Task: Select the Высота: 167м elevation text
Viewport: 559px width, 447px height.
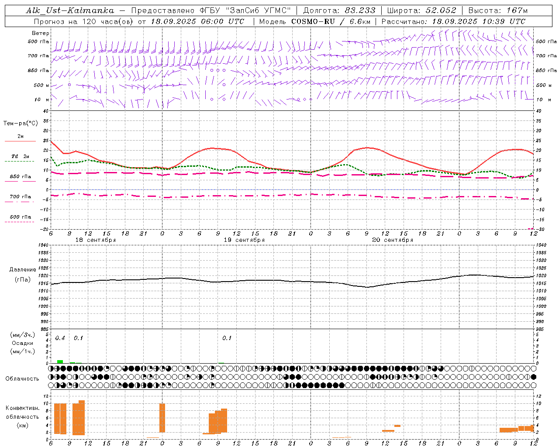Action: click(498, 10)
